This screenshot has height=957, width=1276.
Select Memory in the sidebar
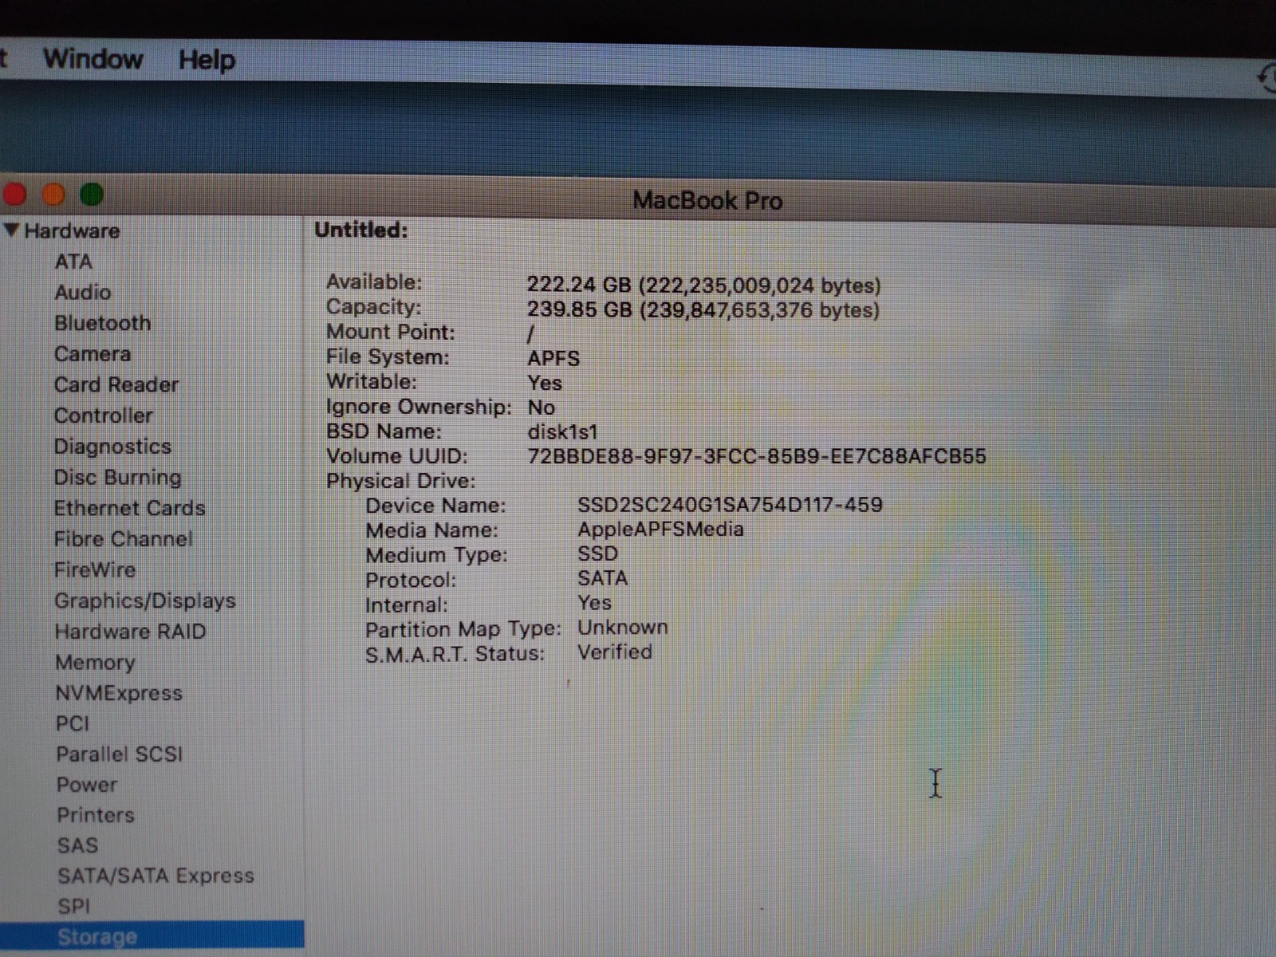coord(96,663)
